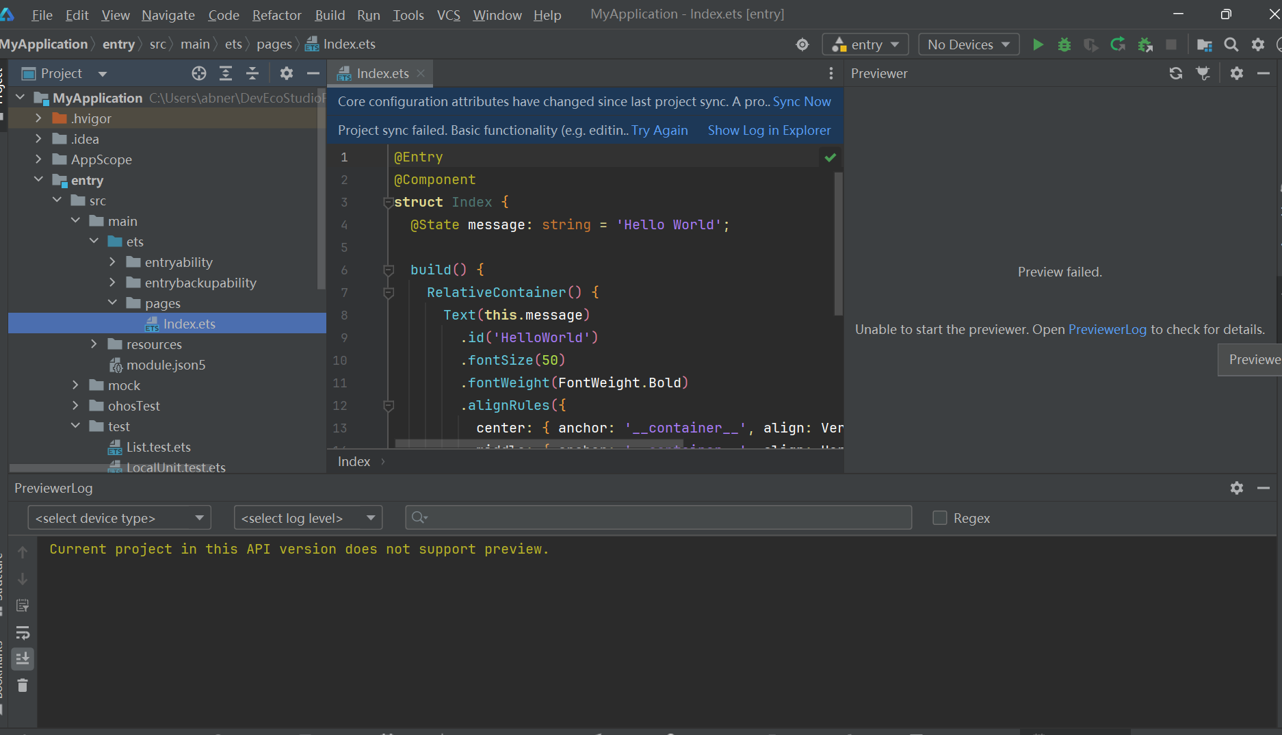Viewport: 1282px width, 735px height.
Task: Expand the AppScope folder
Action: (x=38, y=159)
